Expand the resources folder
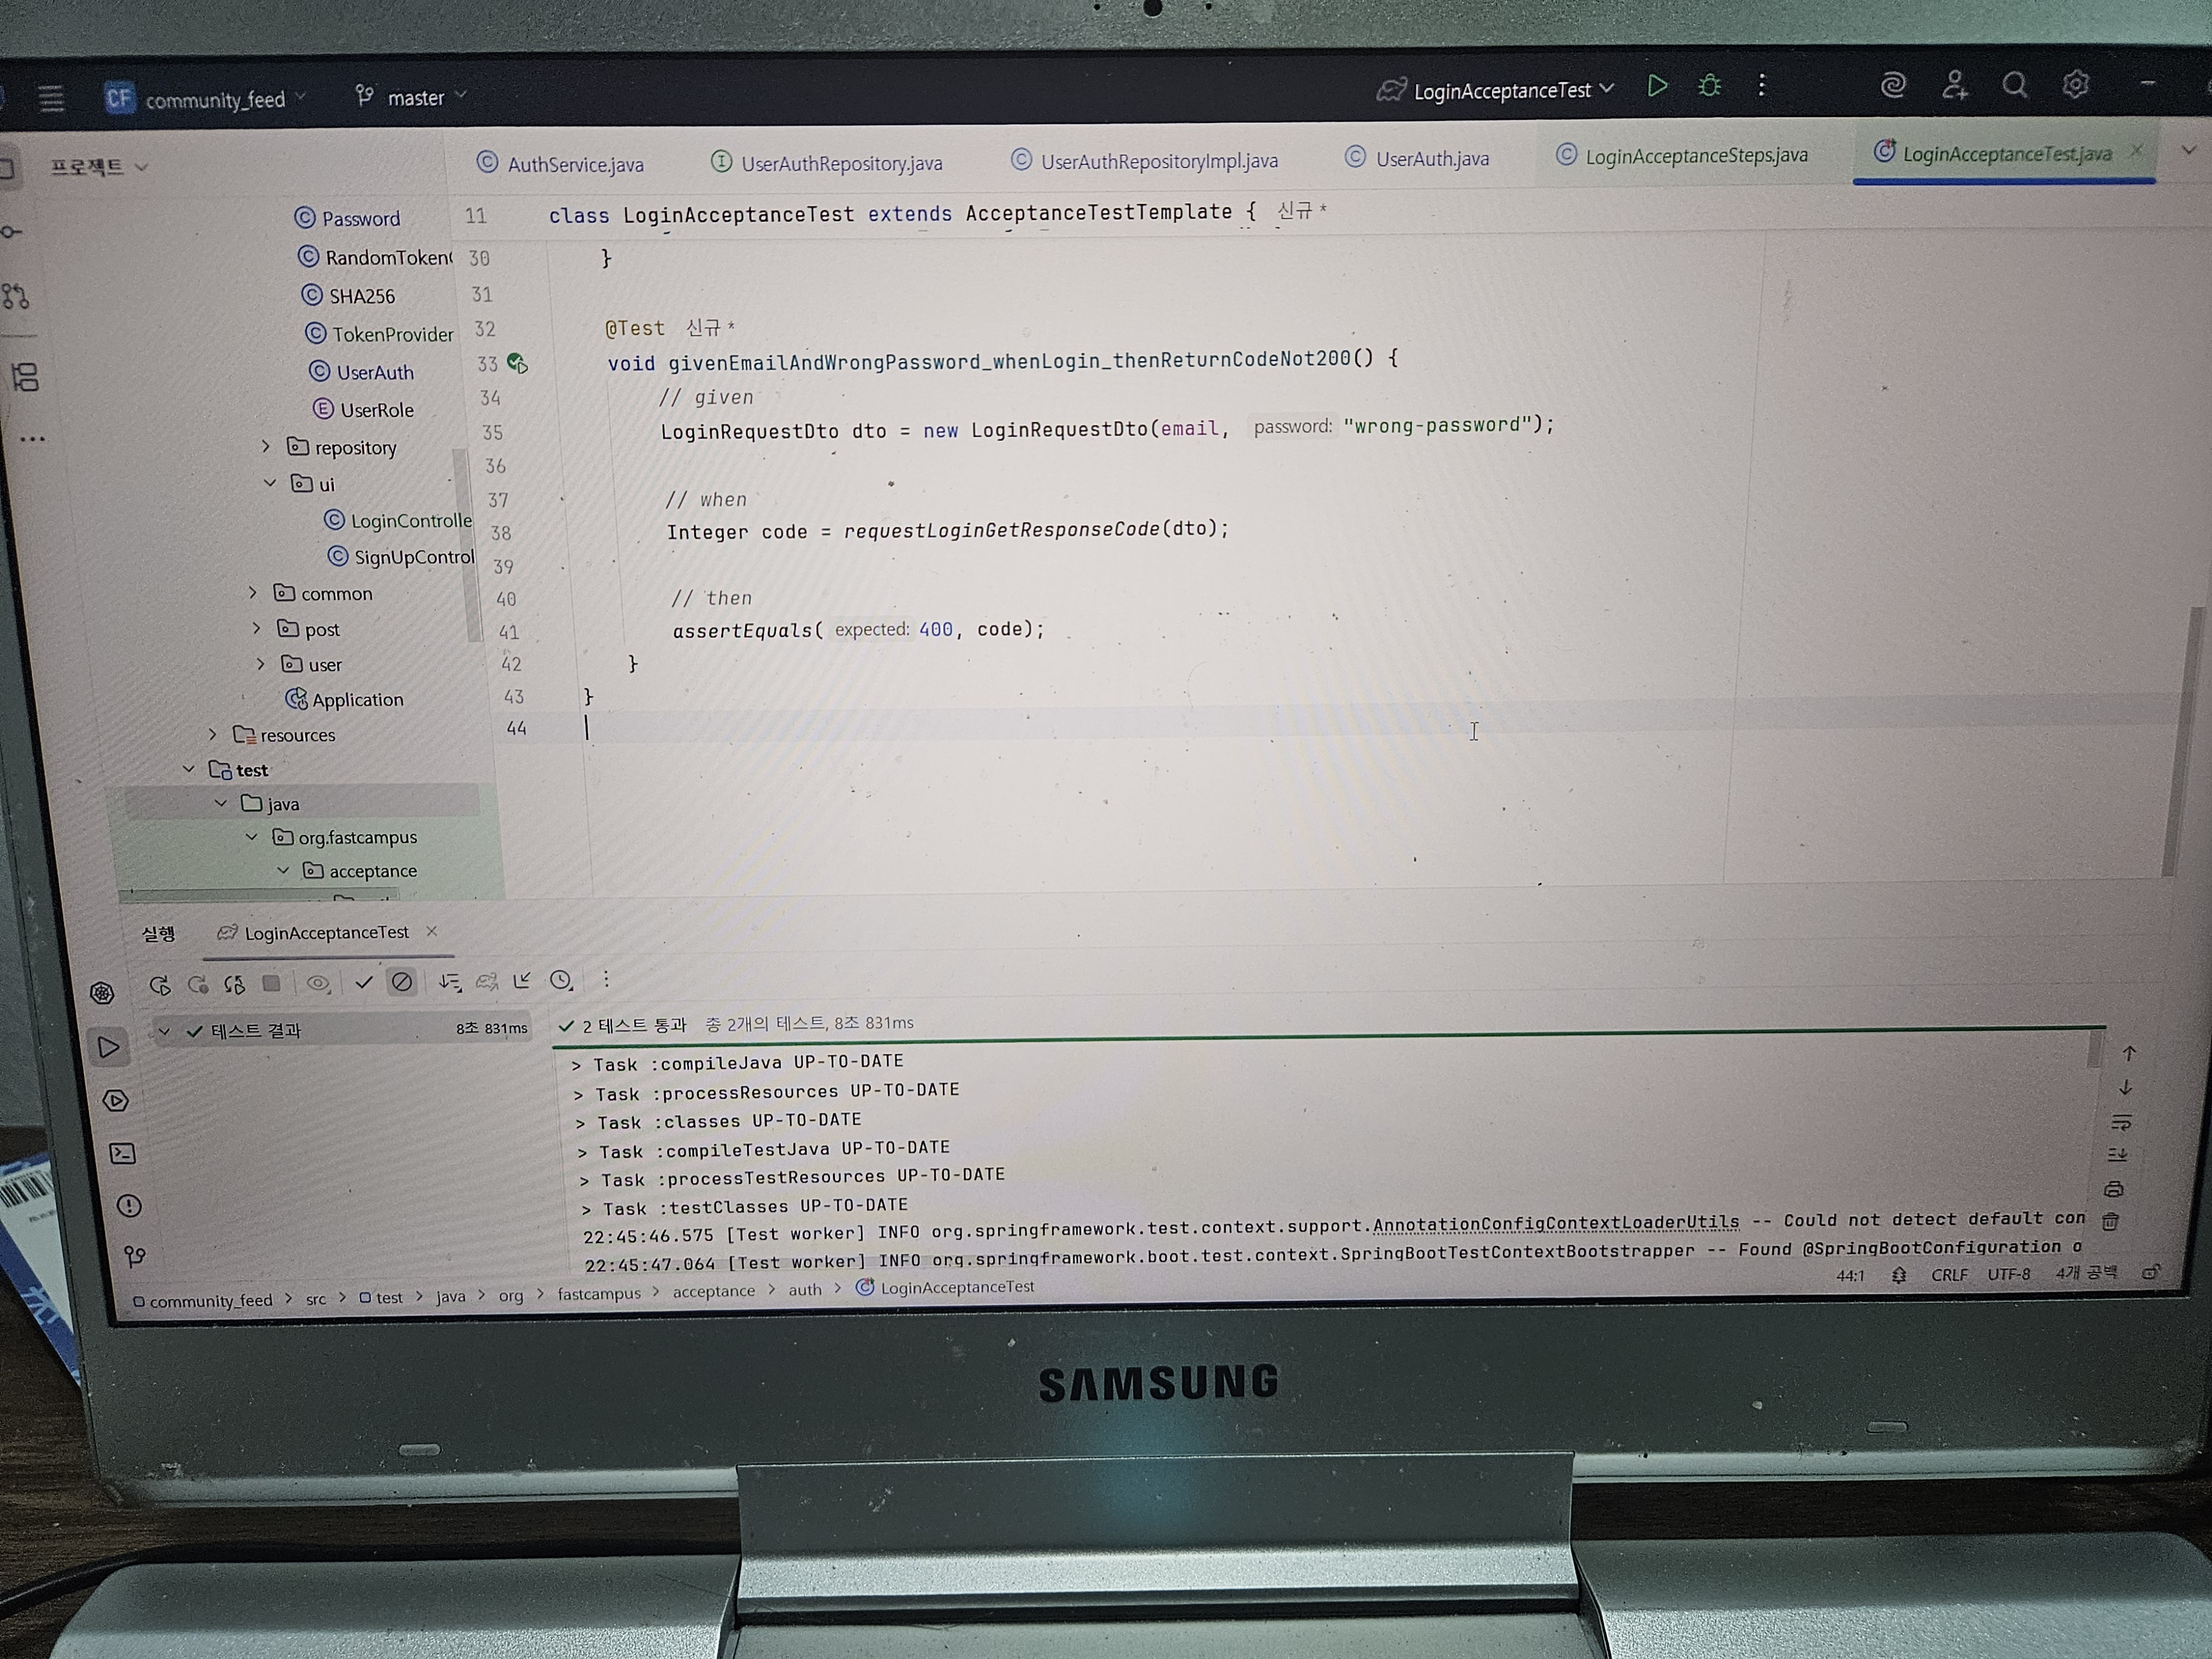2212x1659 pixels. click(x=212, y=734)
